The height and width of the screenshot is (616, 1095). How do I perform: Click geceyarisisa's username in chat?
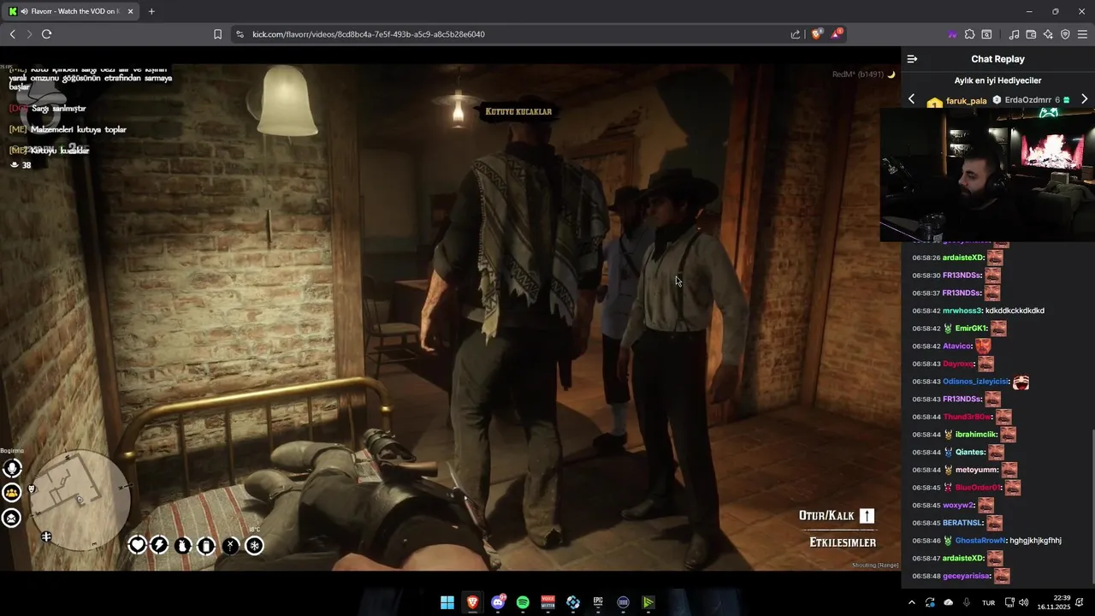point(966,576)
